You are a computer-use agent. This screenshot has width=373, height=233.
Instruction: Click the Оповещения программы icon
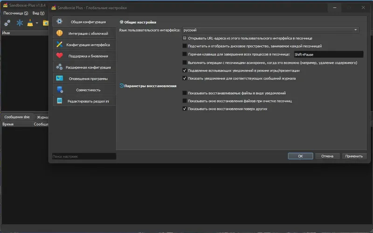(60, 78)
